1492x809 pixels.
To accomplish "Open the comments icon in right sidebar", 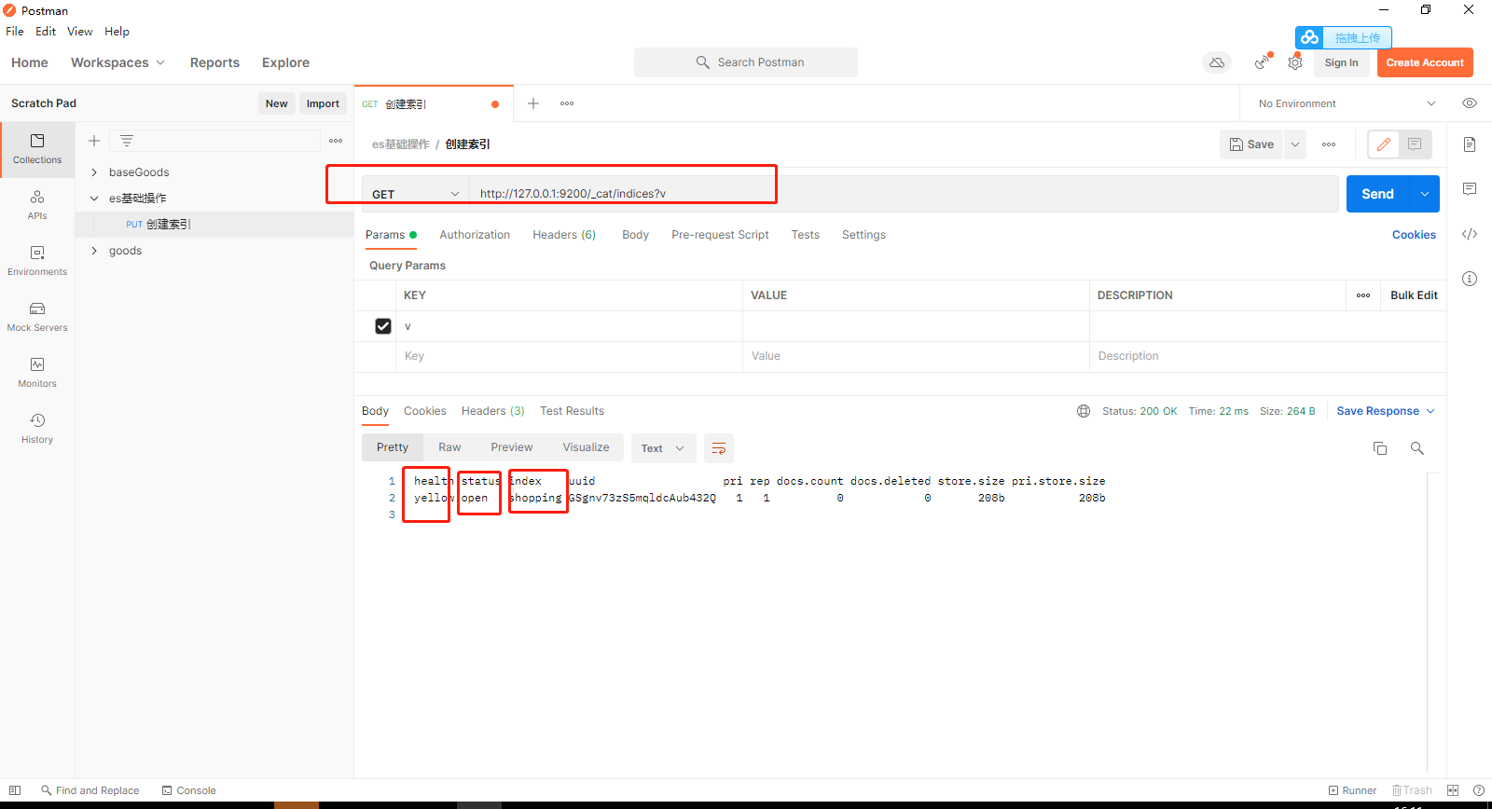I will point(1470,189).
